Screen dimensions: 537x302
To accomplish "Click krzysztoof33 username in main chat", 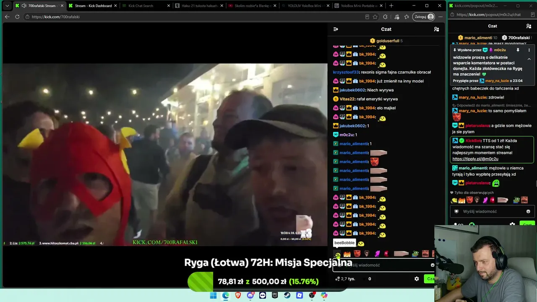I will [x=346, y=72].
